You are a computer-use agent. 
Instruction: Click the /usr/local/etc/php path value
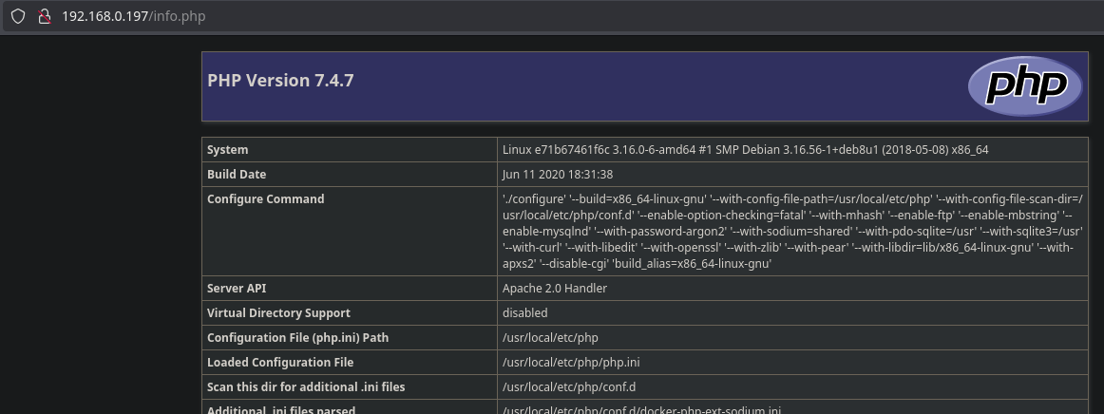pos(550,337)
